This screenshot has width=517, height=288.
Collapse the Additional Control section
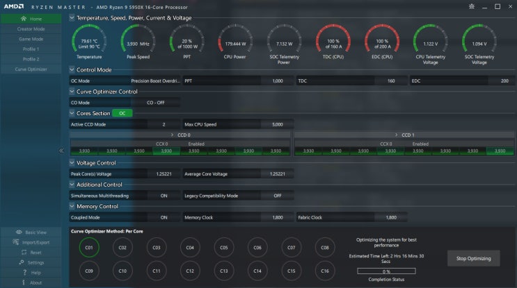tap(72, 185)
